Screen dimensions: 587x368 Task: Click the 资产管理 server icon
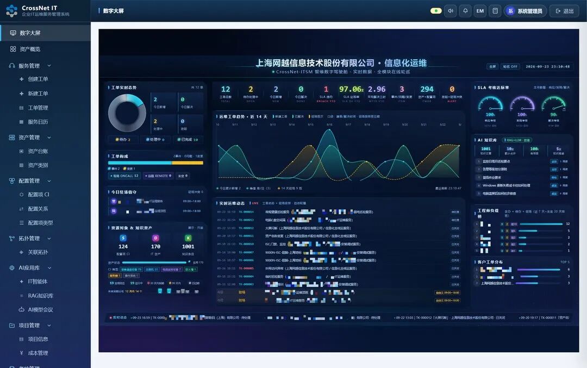(12, 138)
